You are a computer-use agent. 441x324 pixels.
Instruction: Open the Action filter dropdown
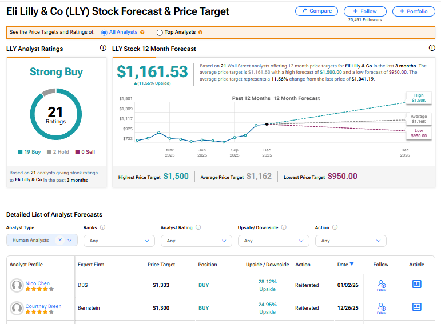point(350,241)
